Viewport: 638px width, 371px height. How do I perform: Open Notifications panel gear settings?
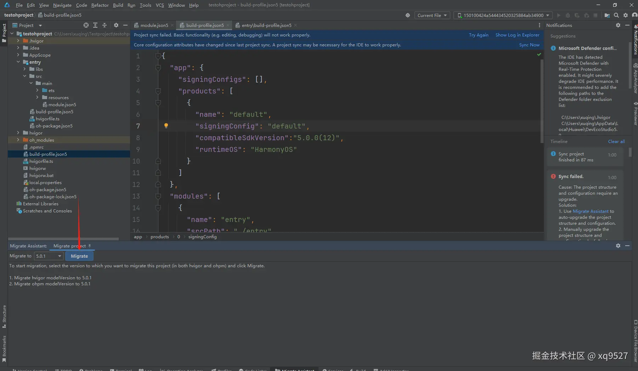pyautogui.click(x=618, y=25)
